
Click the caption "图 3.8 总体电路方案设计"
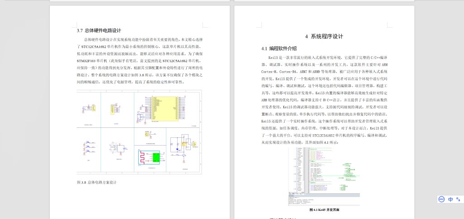click(97, 182)
